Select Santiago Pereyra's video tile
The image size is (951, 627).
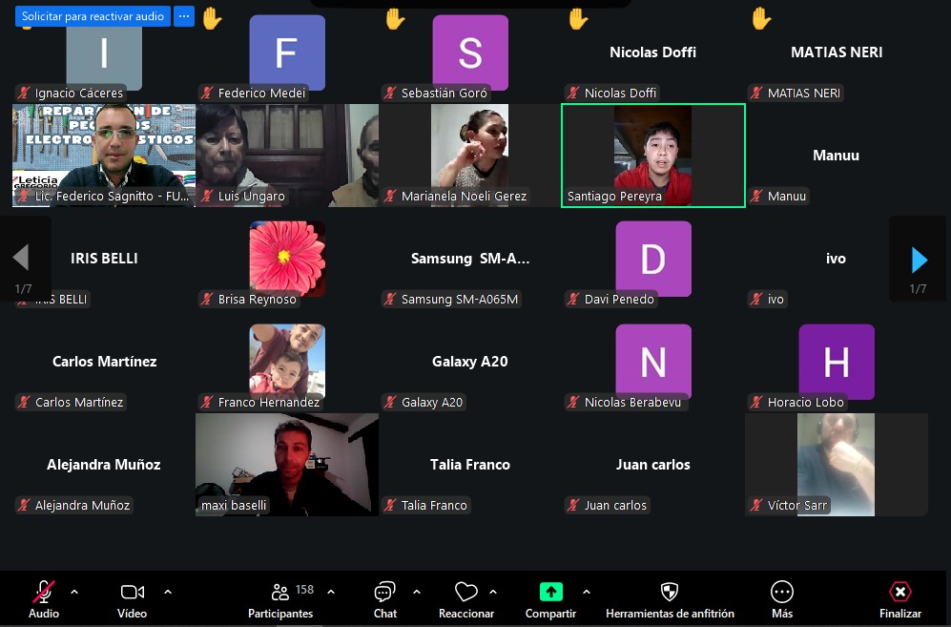[x=652, y=155]
